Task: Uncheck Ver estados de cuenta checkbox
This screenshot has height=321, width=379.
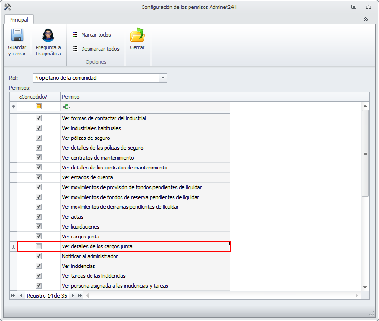Action: pos(38,177)
